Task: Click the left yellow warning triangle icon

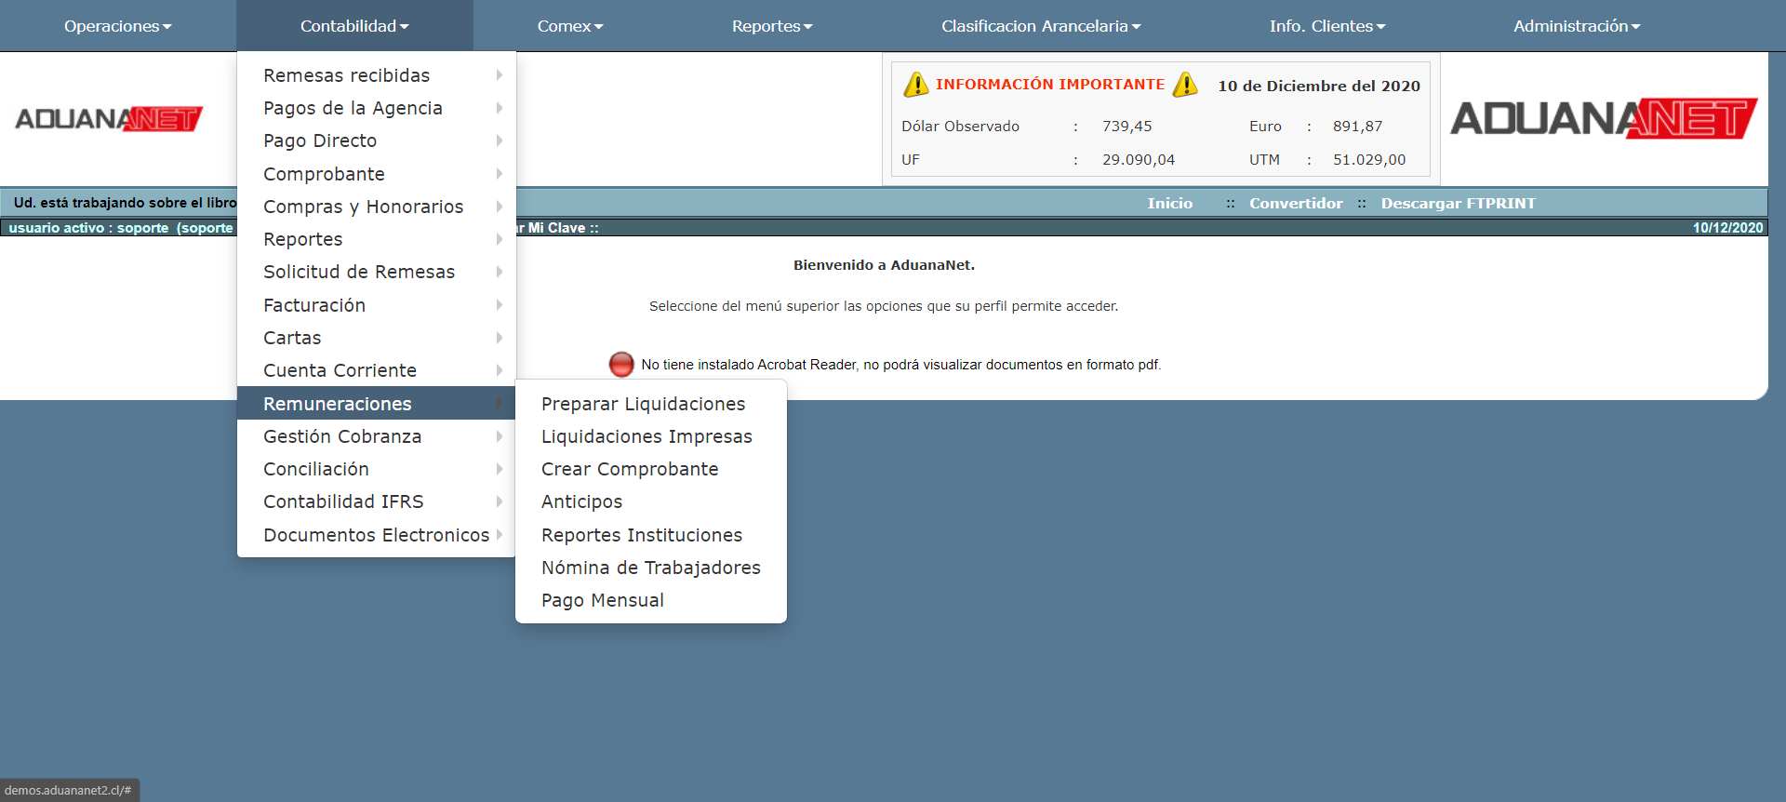Action: (x=916, y=85)
